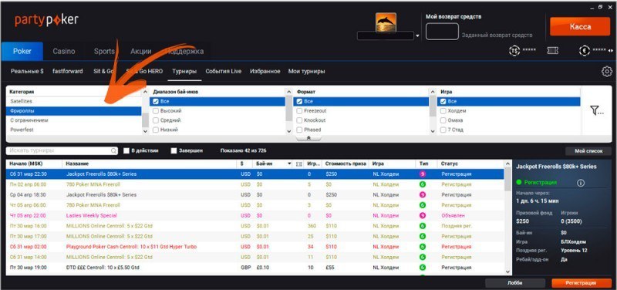Click the Регистрация button at bottom
The width and height of the screenshot is (617, 290).
(581, 283)
